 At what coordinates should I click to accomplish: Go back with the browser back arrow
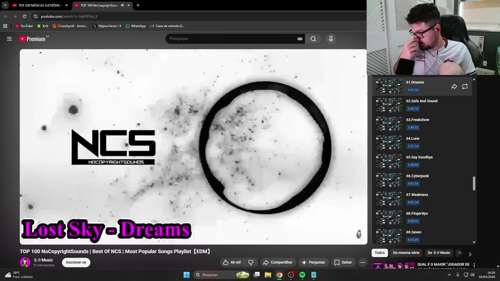click(x=5, y=16)
